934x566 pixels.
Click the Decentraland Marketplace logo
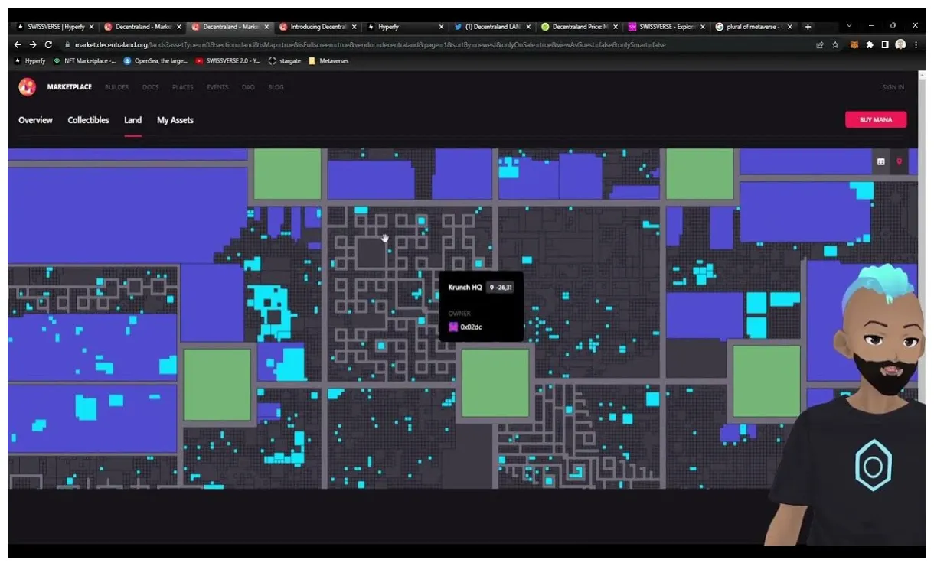(27, 86)
